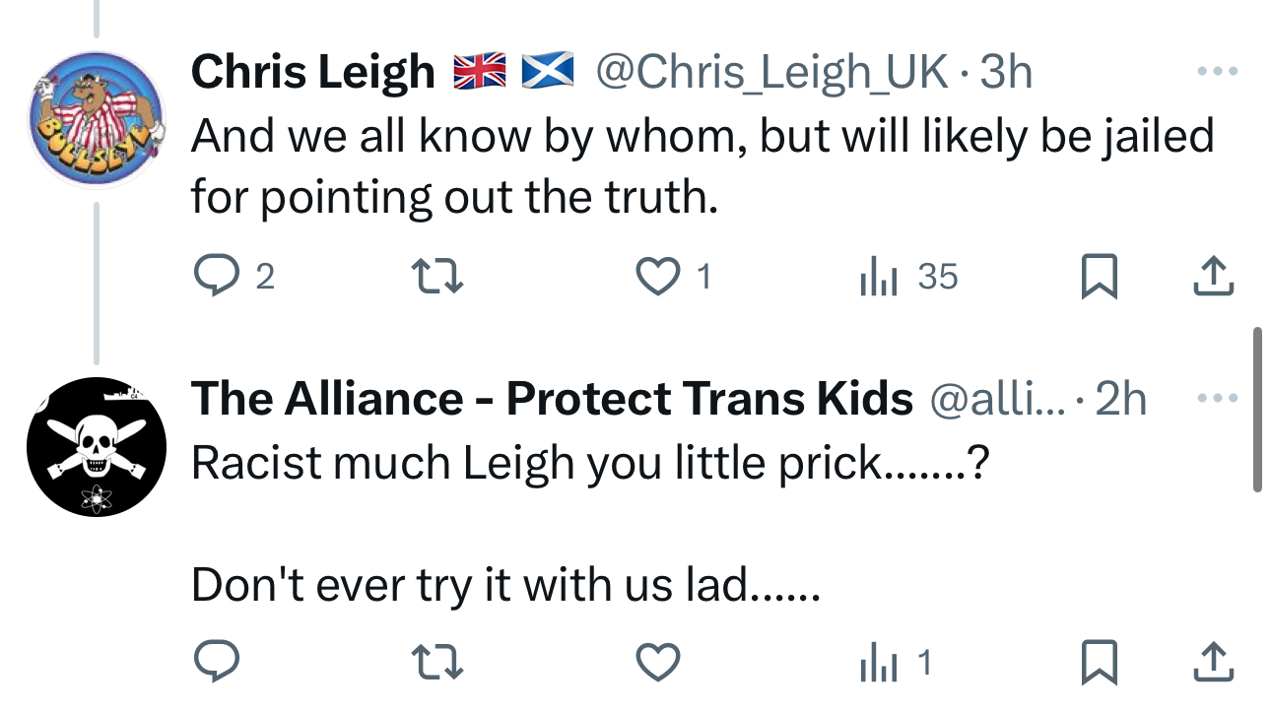Screen dimensions: 1271x711
Task: Click the vertical scrollbar handle
Action: pos(1257,409)
